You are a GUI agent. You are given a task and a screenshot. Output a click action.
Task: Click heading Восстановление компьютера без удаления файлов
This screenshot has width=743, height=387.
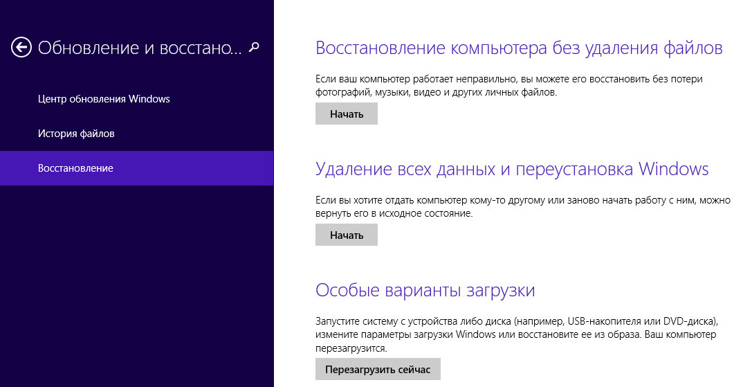tap(519, 48)
